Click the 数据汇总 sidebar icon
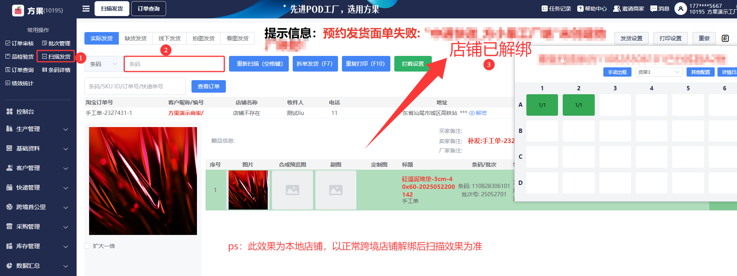Viewport: 737px width, 276px height. click(x=9, y=265)
